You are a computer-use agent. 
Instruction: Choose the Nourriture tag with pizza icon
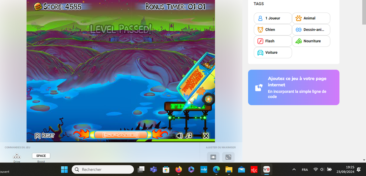click(x=311, y=41)
